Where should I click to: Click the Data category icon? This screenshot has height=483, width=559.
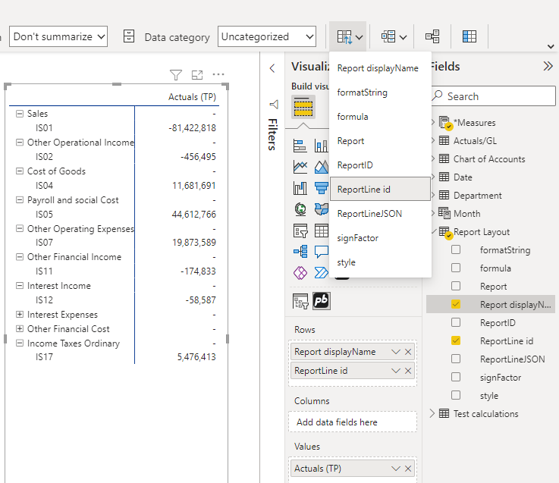(129, 36)
